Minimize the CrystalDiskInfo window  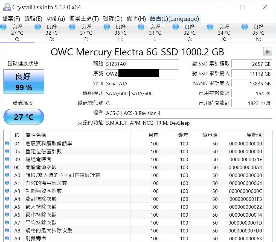220,7
